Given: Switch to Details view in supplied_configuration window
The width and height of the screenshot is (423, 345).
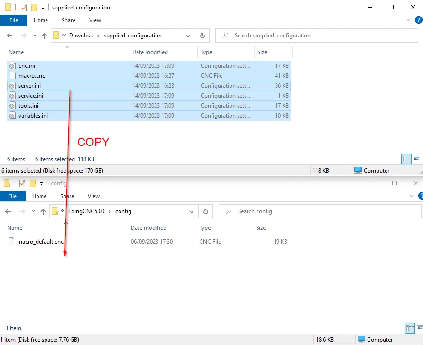Looking at the screenshot, I should (406, 159).
